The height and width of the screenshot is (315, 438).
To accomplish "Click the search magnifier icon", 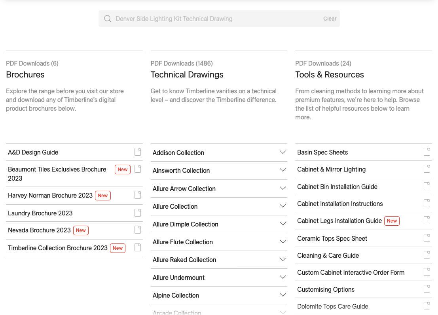I will point(108,19).
